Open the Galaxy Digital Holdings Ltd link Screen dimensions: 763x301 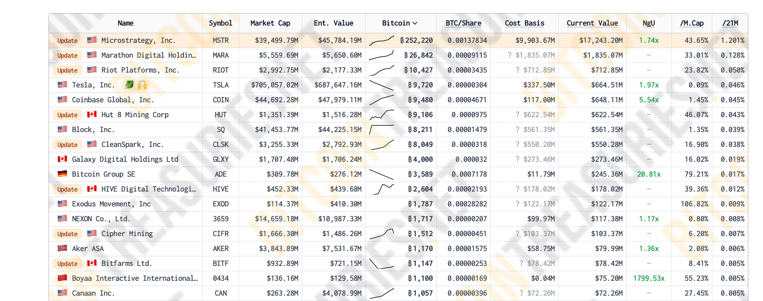tap(125, 159)
